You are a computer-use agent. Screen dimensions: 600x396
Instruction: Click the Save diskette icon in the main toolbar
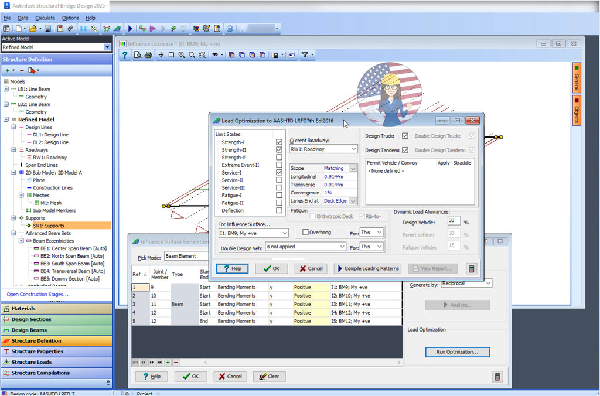[48, 28]
